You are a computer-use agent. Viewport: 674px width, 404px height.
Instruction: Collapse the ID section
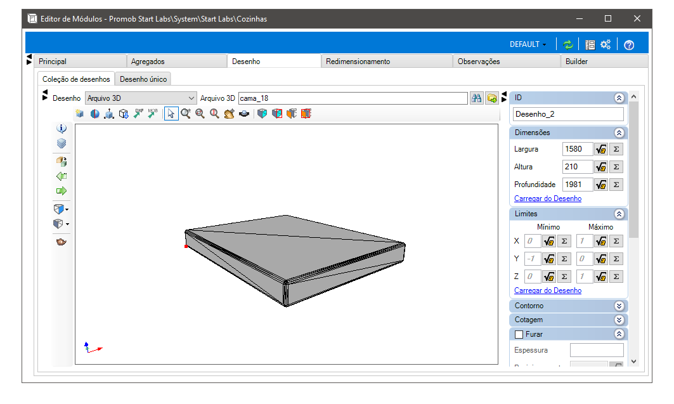619,98
